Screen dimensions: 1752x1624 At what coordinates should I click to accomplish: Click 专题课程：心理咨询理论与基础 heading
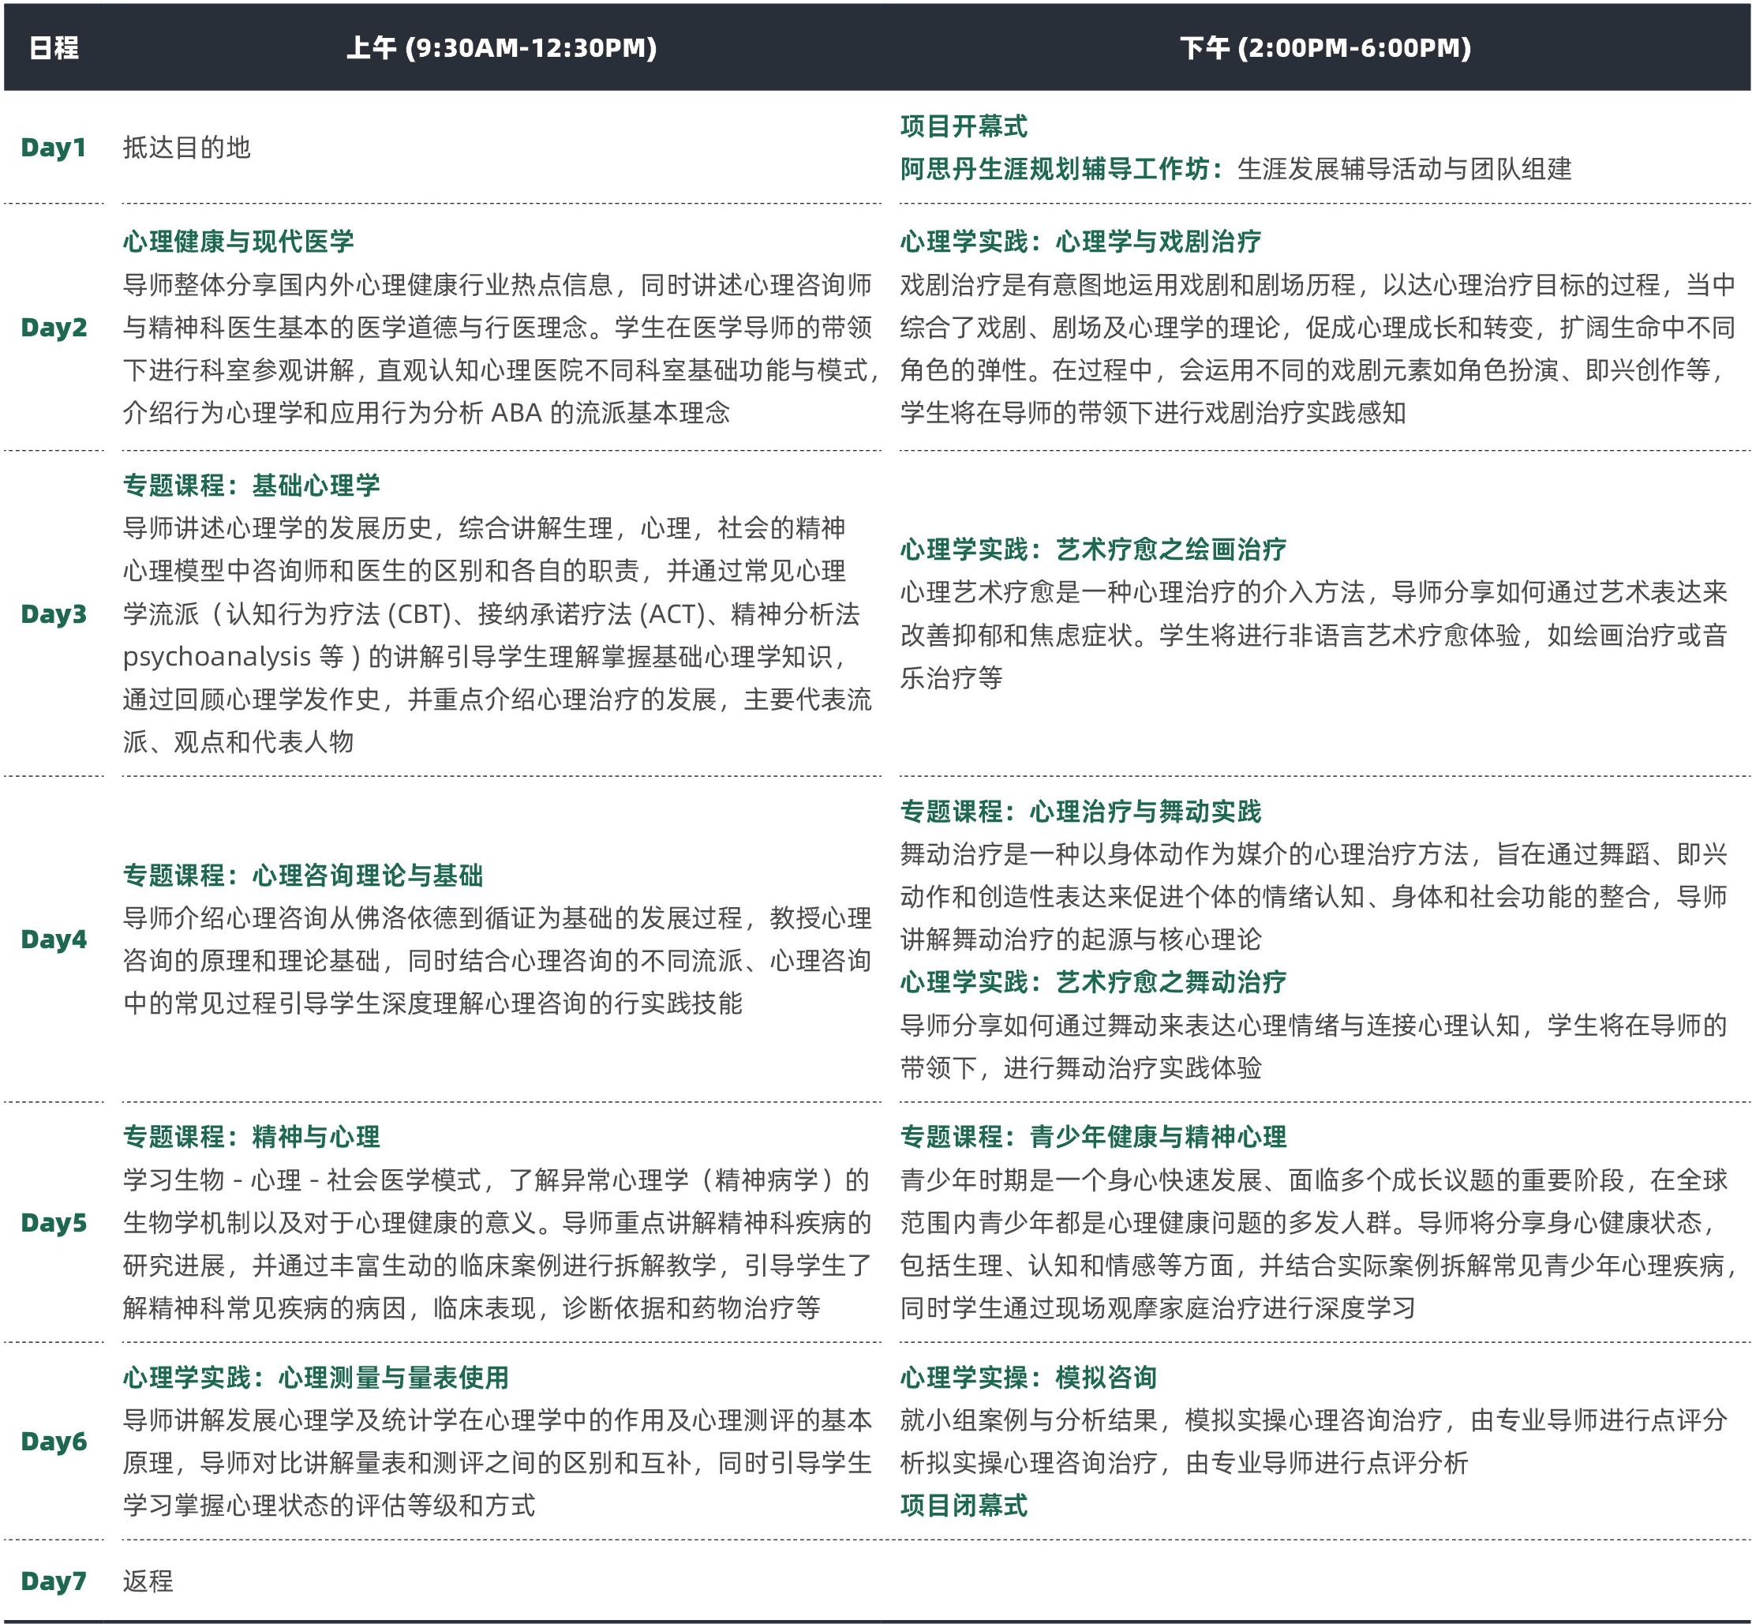point(303,876)
